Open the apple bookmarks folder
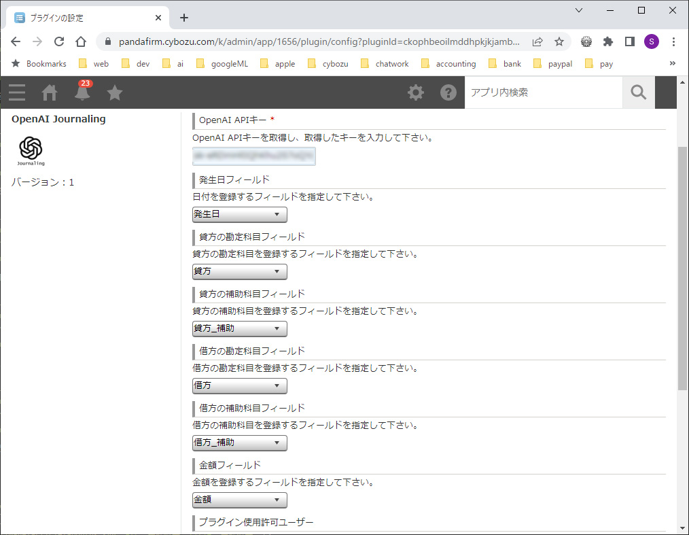Screen dimensions: 689x535 pyautogui.click(x=278, y=64)
